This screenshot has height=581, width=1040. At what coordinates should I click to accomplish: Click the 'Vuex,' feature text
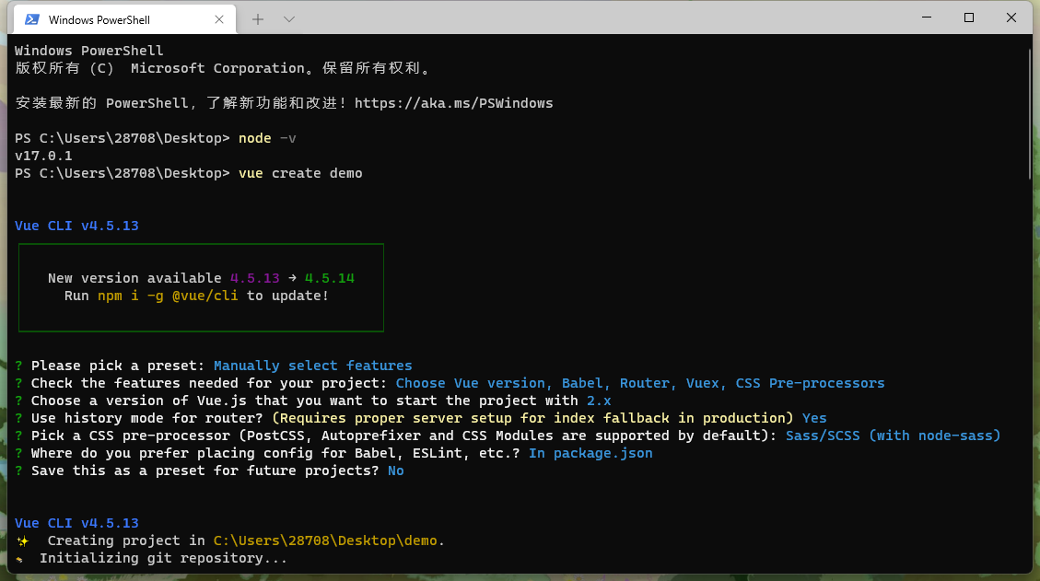coord(707,383)
